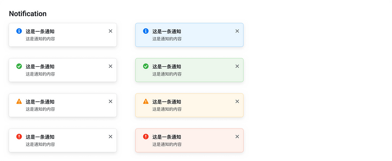The width and height of the screenshot is (392, 161).
Task: Dismiss the green-tinted success notification
Action: [237, 66]
